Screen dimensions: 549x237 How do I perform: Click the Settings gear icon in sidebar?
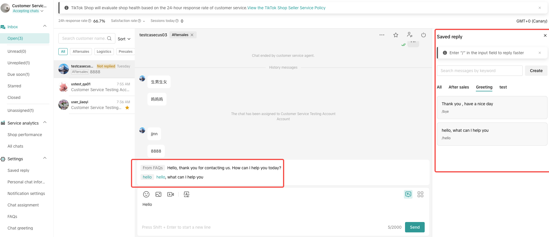[3, 159]
